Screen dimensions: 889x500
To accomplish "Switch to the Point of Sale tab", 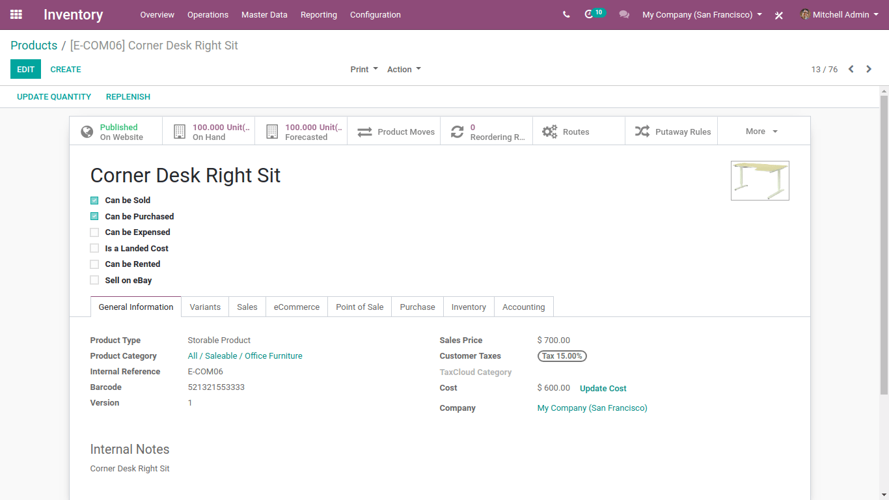I will tap(360, 307).
